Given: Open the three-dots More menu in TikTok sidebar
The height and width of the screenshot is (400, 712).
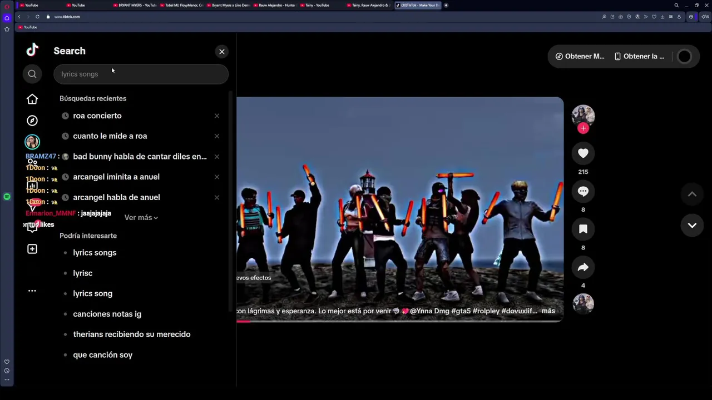Looking at the screenshot, I should tap(32, 291).
